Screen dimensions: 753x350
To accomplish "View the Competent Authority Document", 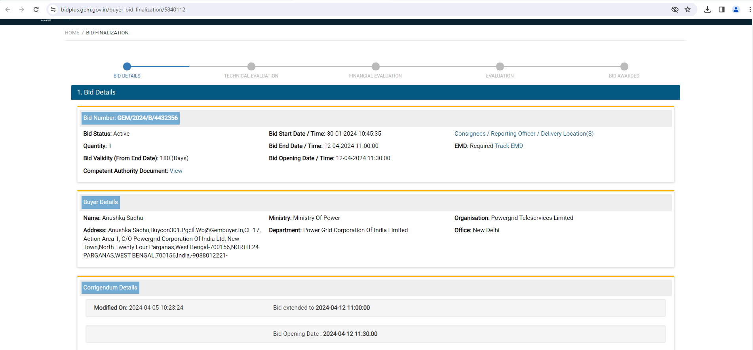I will tap(176, 171).
